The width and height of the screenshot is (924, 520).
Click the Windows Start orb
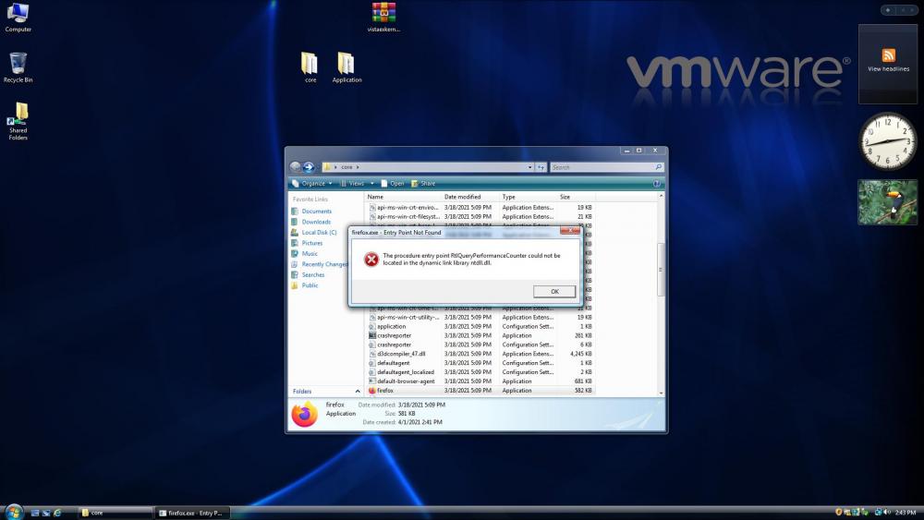(x=13, y=512)
